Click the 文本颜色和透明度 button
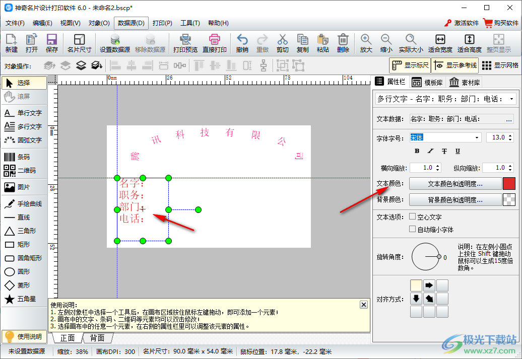 pos(455,184)
